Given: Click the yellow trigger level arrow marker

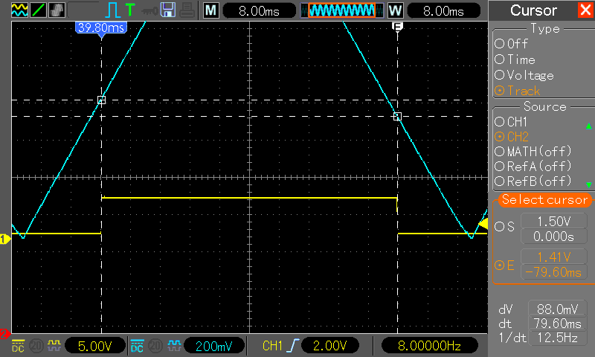Looking at the screenshot, I should click(483, 224).
